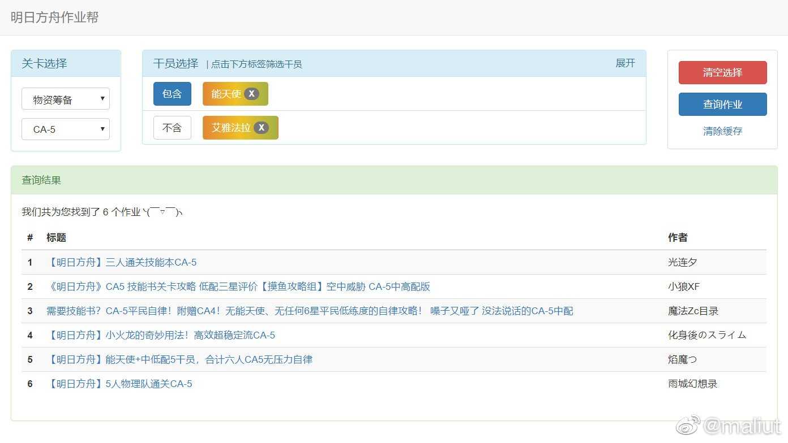Open 小火龙的奇妙用法 guide link
Image resolution: width=788 pixels, height=443 pixels.
point(161,335)
